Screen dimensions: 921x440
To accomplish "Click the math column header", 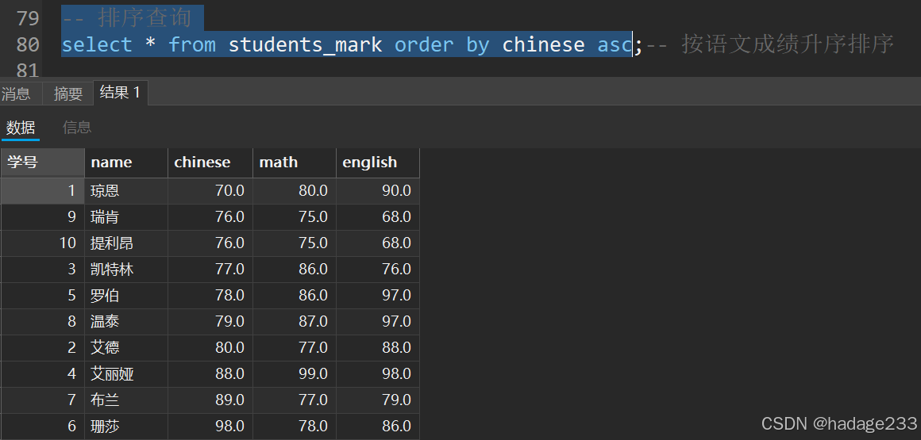I will [295, 163].
